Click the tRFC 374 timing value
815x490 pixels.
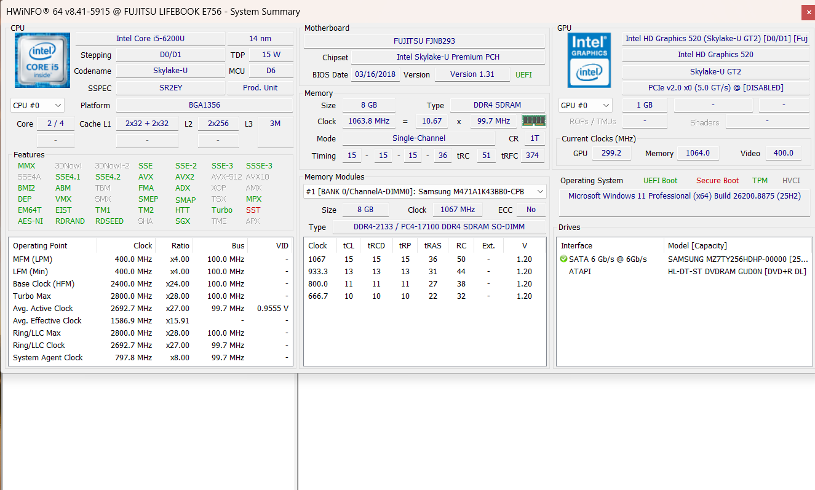click(532, 156)
